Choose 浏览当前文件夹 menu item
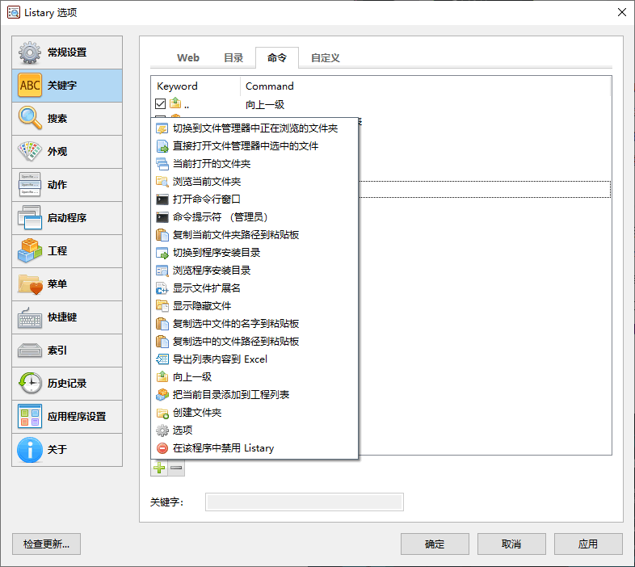 (x=254, y=182)
